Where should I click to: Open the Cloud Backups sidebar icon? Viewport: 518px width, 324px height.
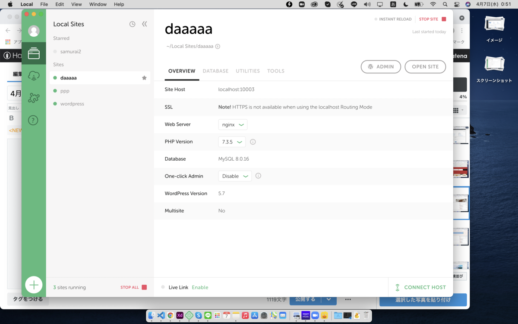point(34,76)
